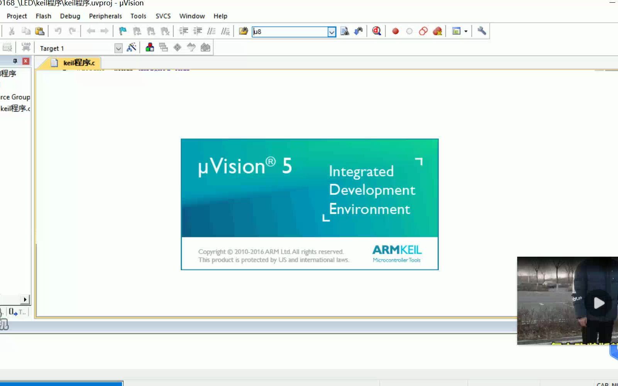Insert a bookmark with the blue flag
618x386 pixels.
coord(123,31)
